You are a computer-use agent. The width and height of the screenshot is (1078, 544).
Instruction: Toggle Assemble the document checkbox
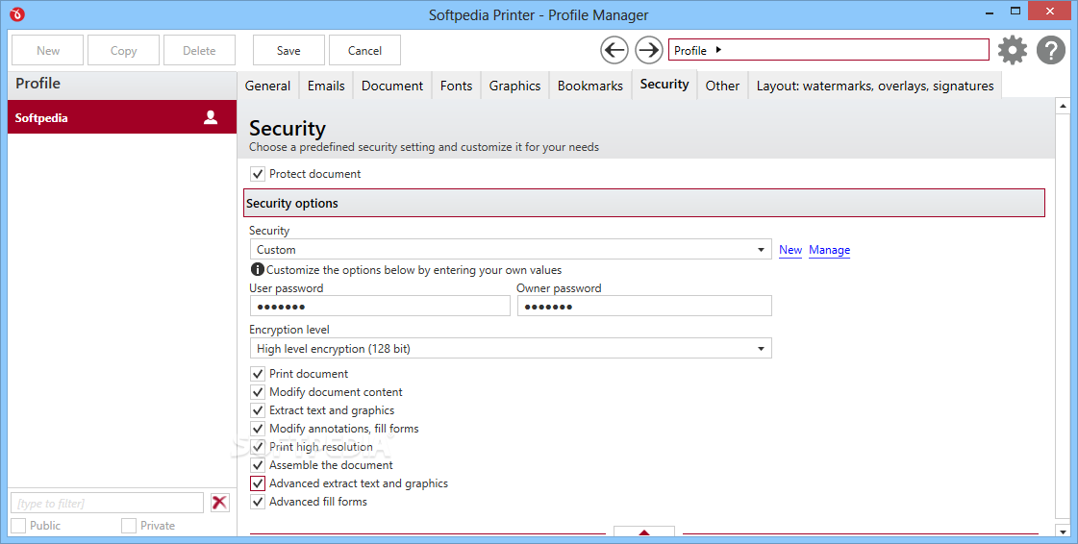pos(257,465)
